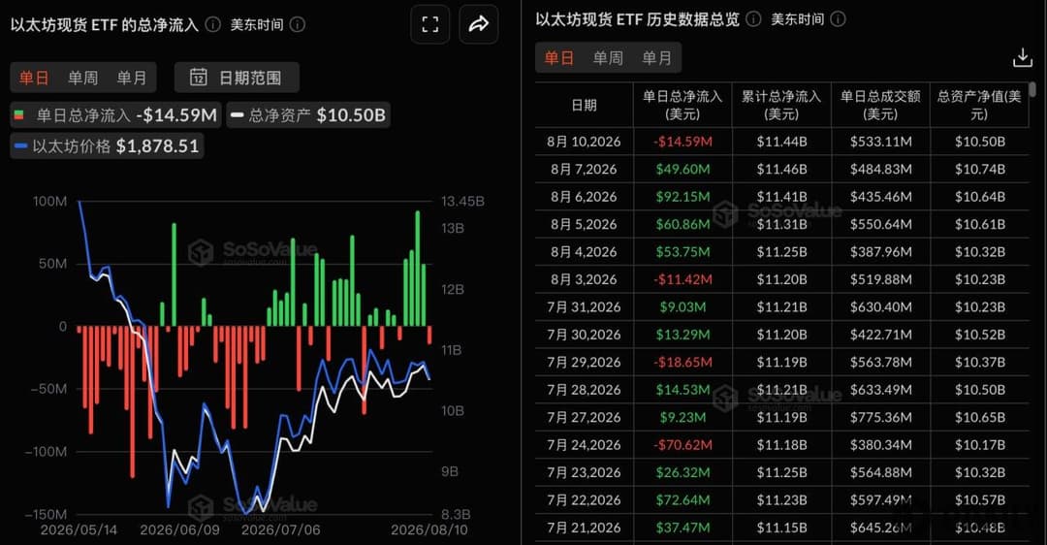The image size is (1047, 545).
Task: Click the 单日总净流入 column header
Action: 682,105
